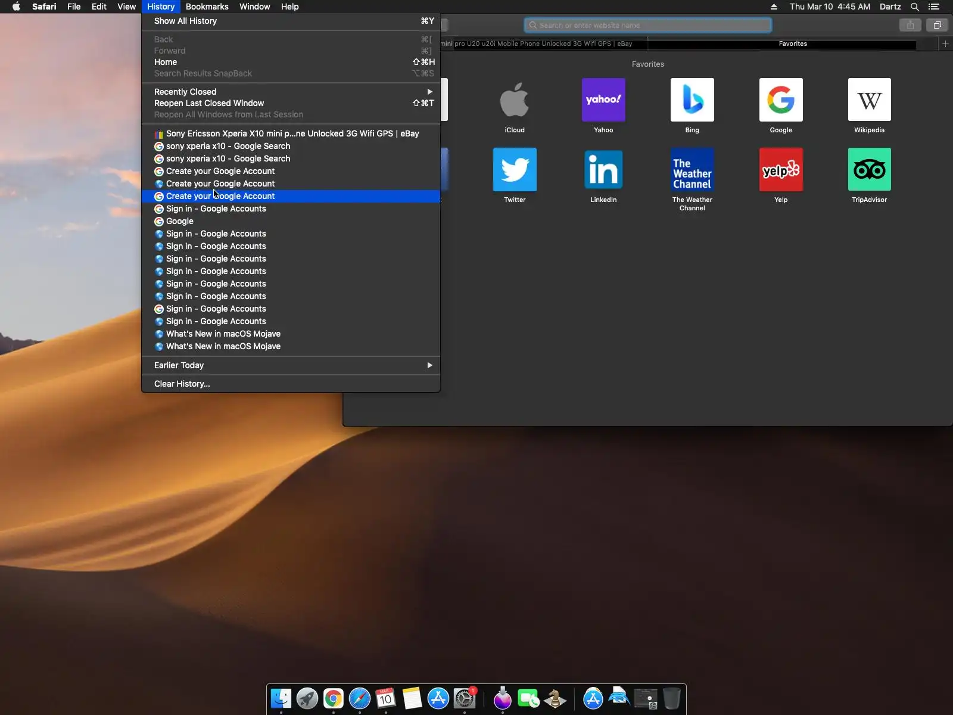The image size is (953, 715).
Task: Open the Help menu
Action: click(289, 7)
